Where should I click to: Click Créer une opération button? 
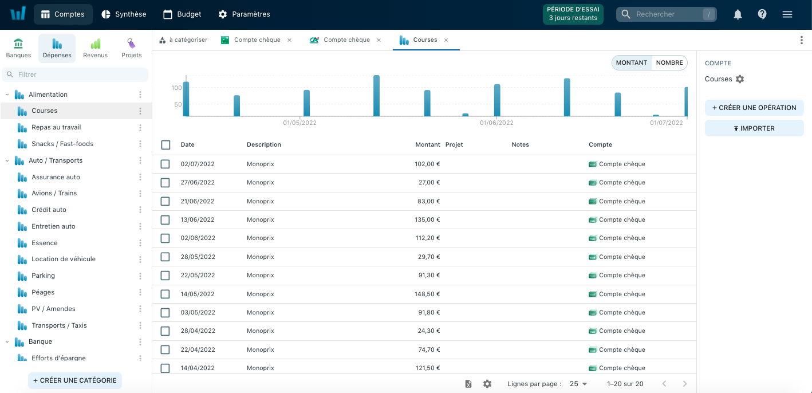(x=754, y=108)
